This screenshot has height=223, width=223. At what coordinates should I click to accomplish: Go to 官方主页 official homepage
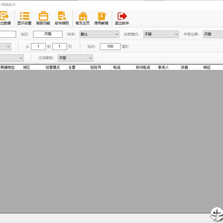82,18
